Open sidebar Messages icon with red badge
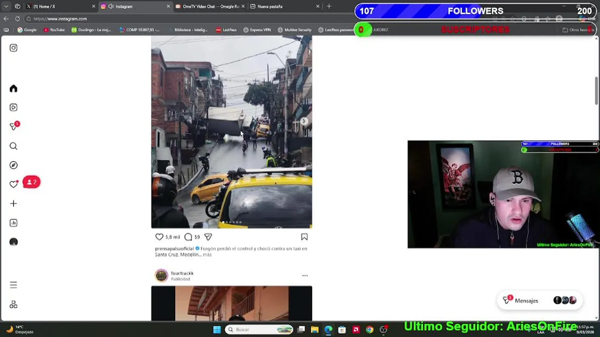This screenshot has height=337, width=600. tap(14, 126)
